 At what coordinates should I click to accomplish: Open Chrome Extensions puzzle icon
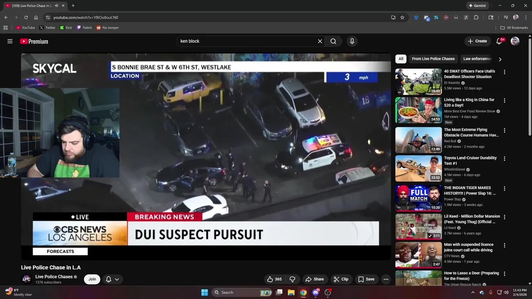coord(476,17)
